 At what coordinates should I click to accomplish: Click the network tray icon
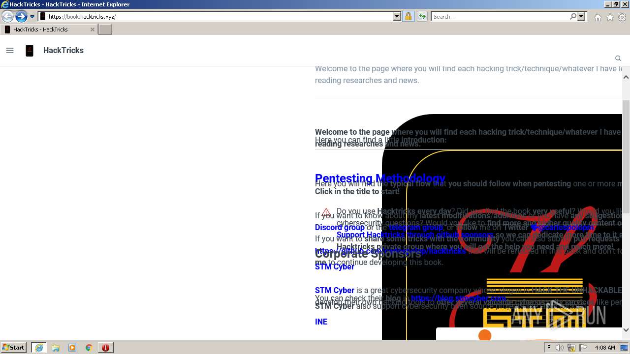click(571, 348)
